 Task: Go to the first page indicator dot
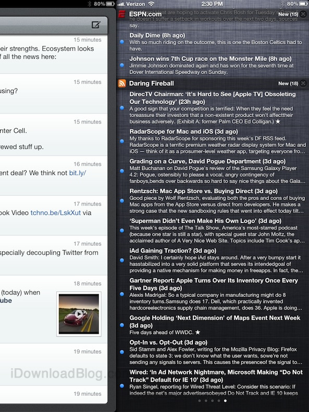pyautogui.click(x=200, y=401)
